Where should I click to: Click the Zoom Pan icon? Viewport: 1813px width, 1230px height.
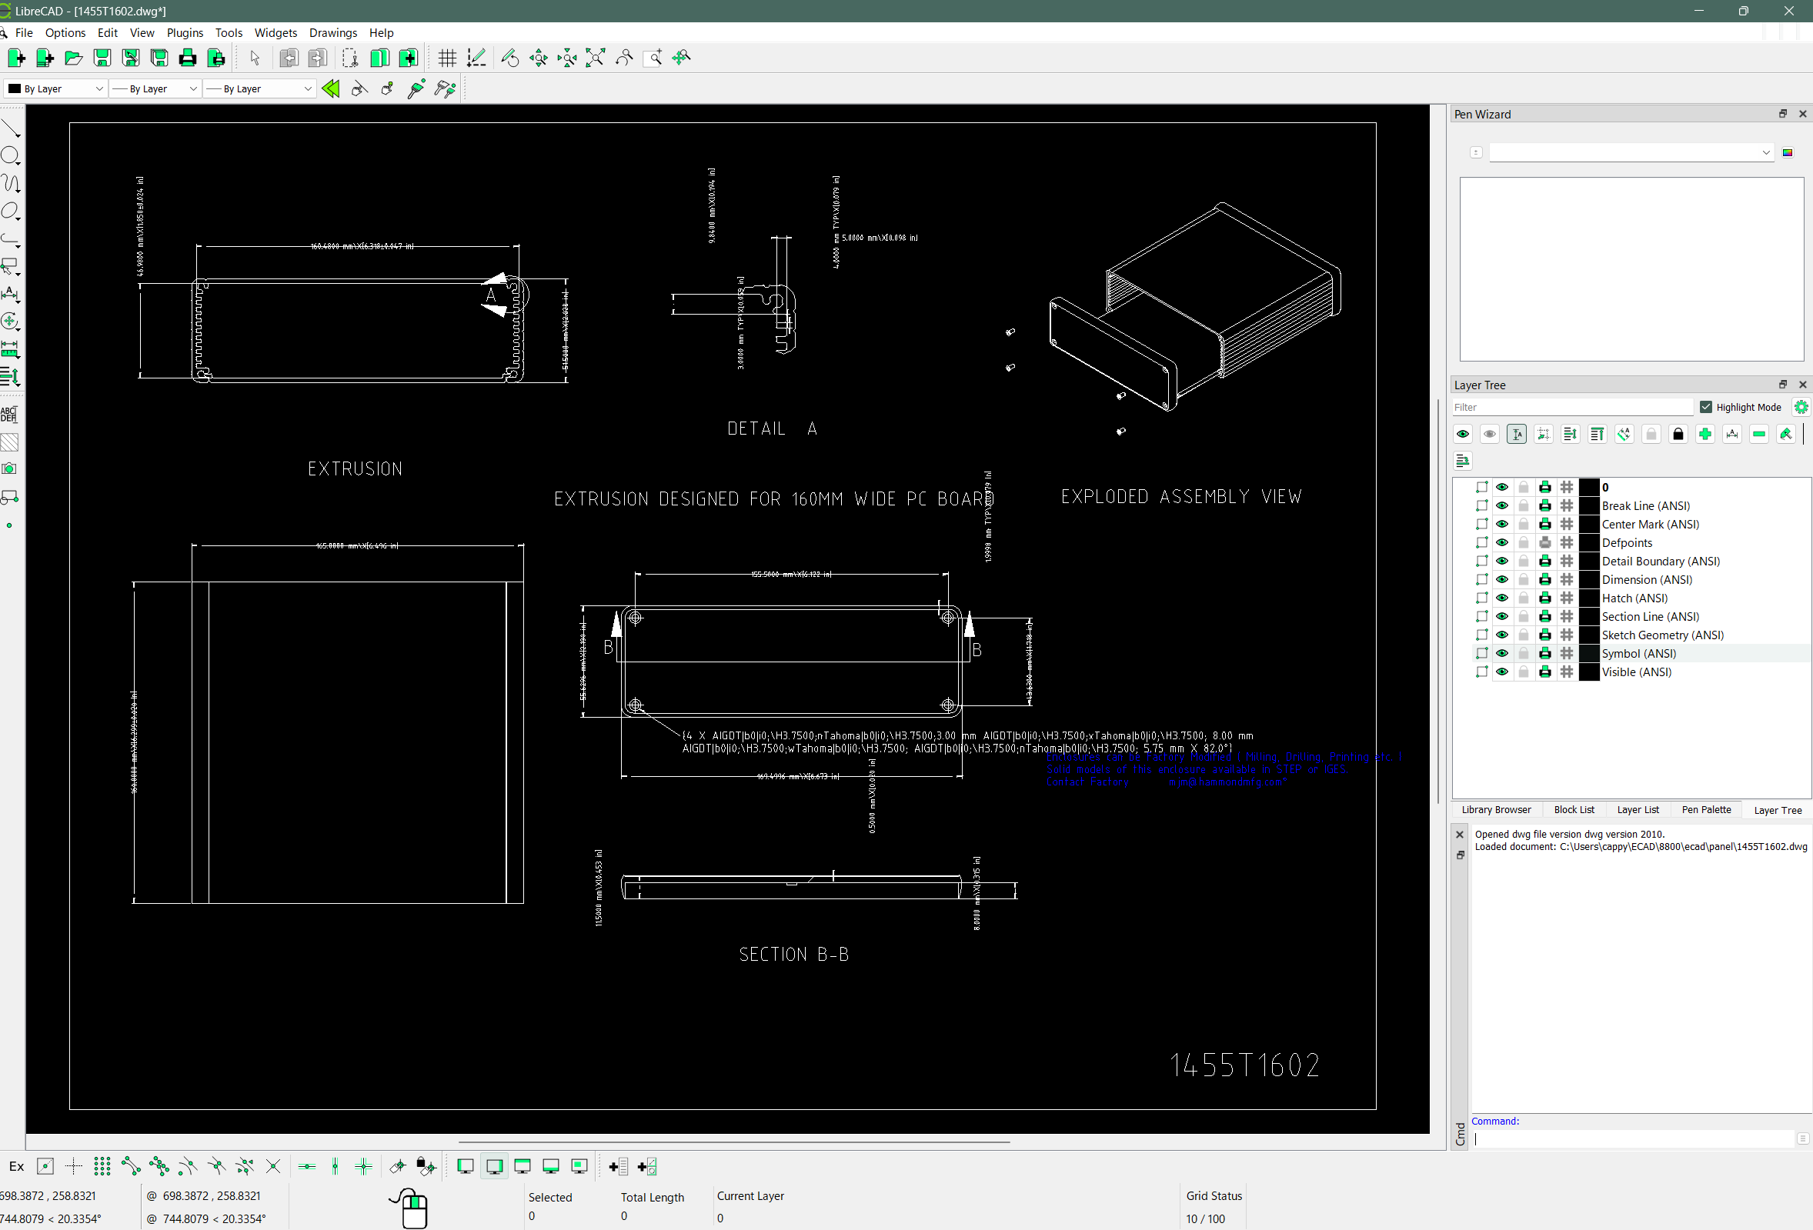(681, 58)
